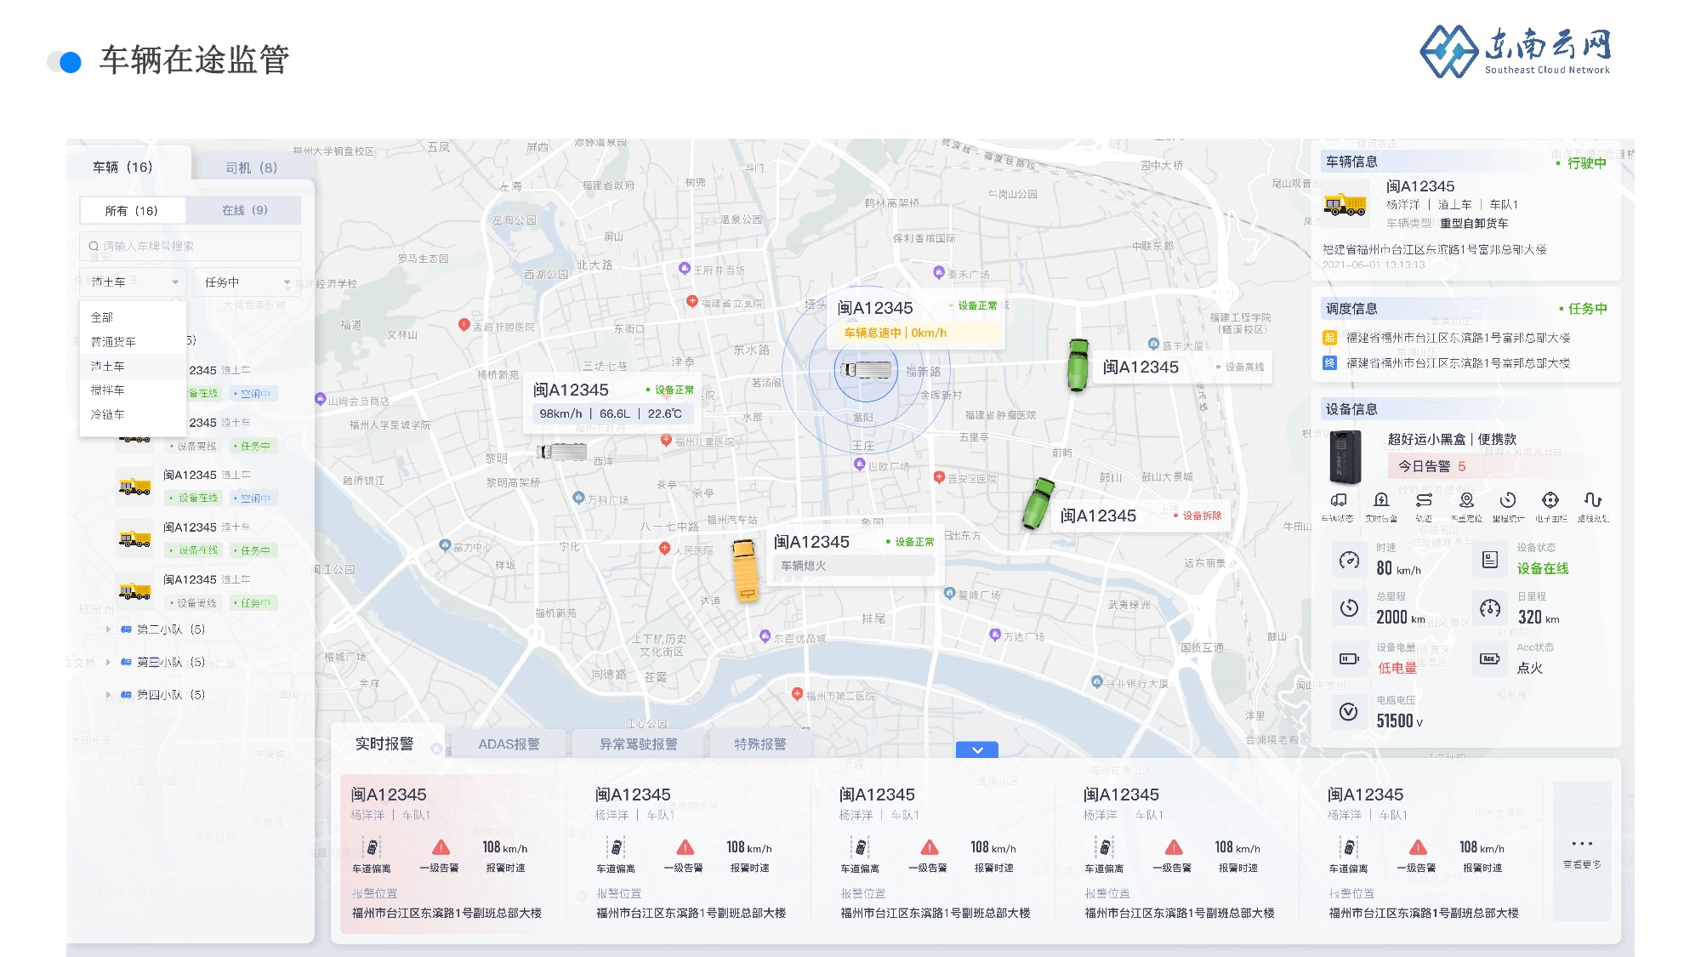Image resolution: width=1701 pixels, height=957 pixels.
Task: Open the map card showing 车辆怠速中 | 0km/h
Action: click(916, 319)
